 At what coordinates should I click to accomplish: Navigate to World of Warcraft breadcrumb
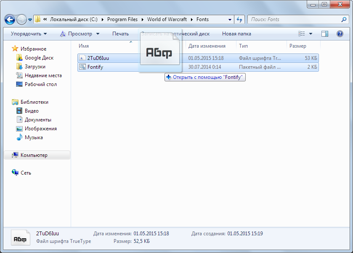pyautogui.click(x=167, y=19)
